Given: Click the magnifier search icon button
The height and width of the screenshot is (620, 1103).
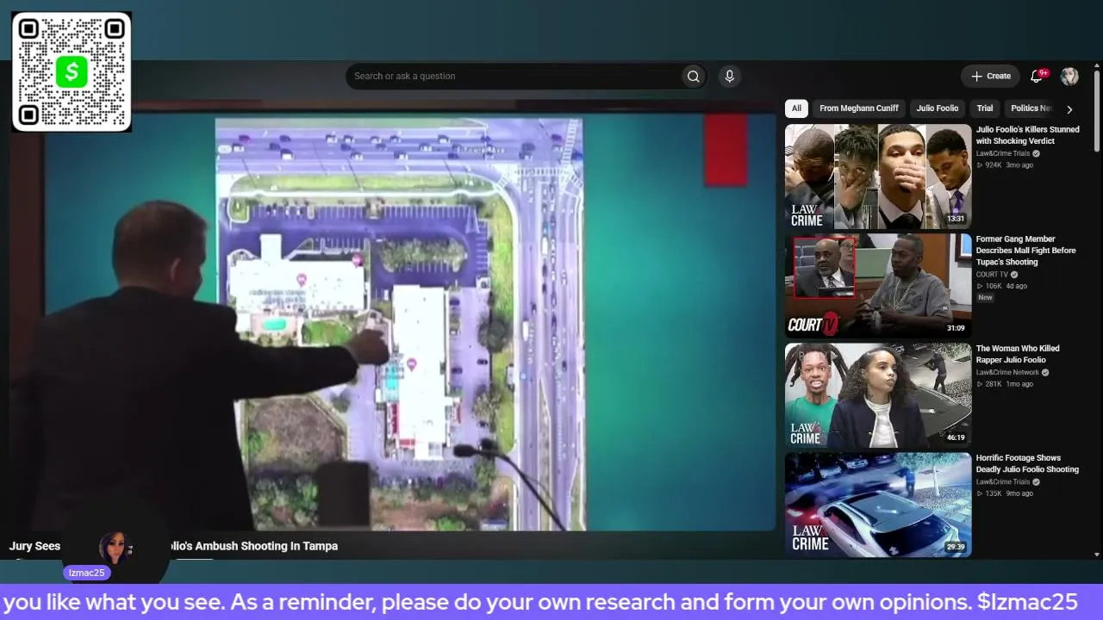Looking at the screenshot, I should point(693,77).
